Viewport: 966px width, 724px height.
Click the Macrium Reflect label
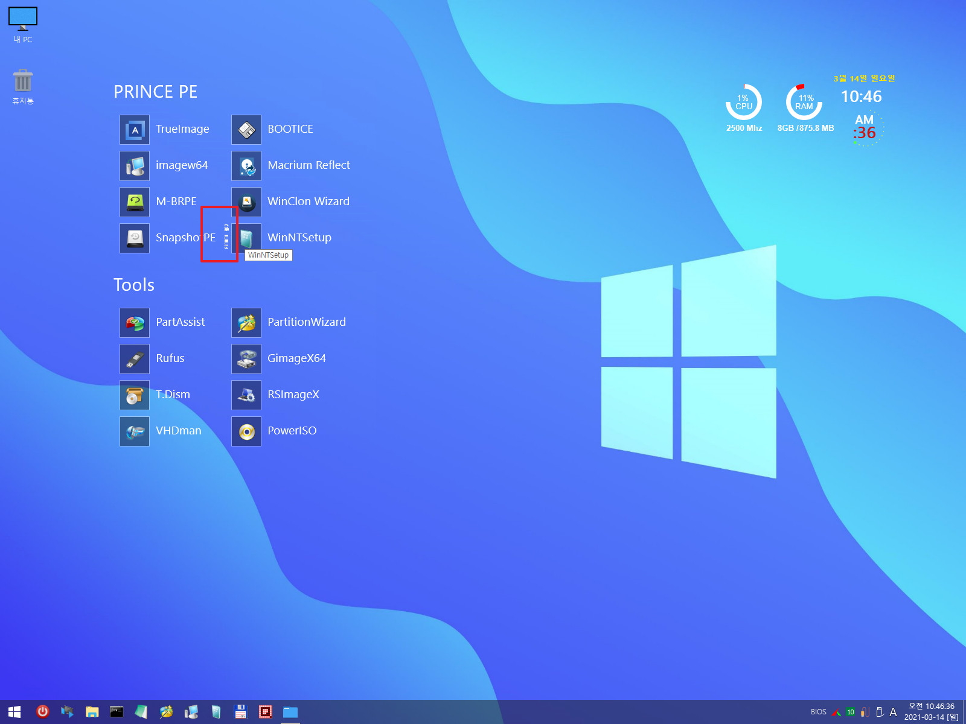tap(309, 165)
